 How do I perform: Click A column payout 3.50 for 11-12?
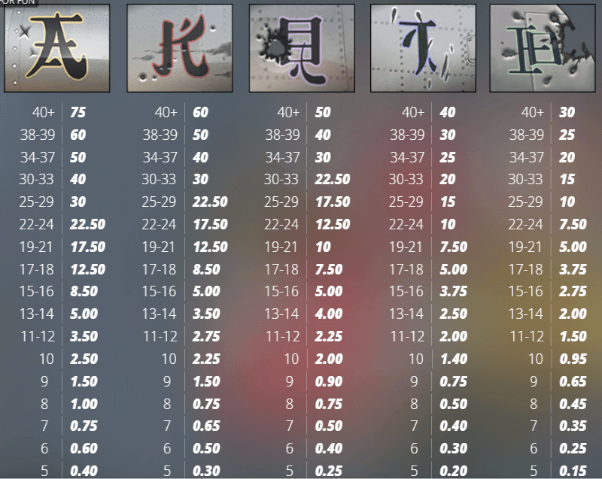click(x=84, y=337)
